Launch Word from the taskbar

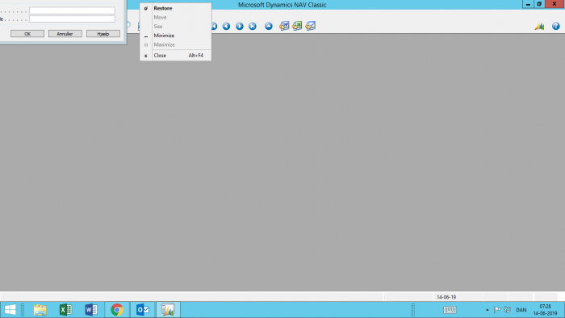(91, 310)
